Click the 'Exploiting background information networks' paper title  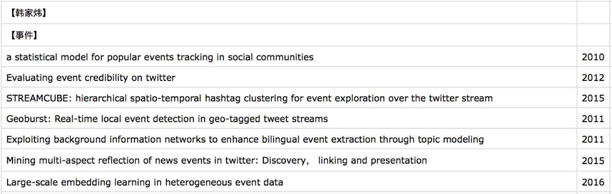click(245, 139)
